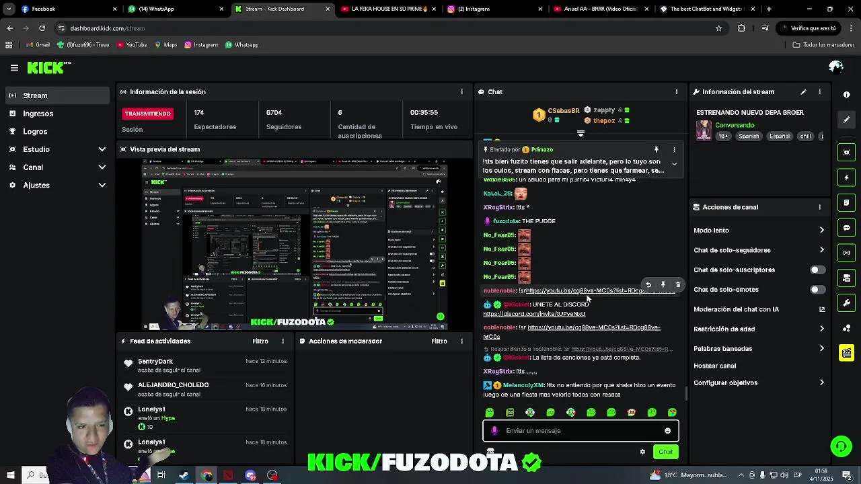Viewport: 861px width, 484px height.
Task: Click the Spanish stream tag
Action: click(749, 136)
